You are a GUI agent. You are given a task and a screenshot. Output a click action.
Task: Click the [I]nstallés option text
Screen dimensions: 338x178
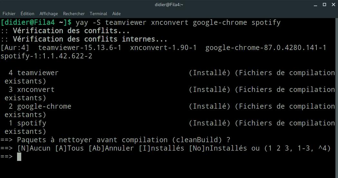pyautogui.click(x=162, y=148)
